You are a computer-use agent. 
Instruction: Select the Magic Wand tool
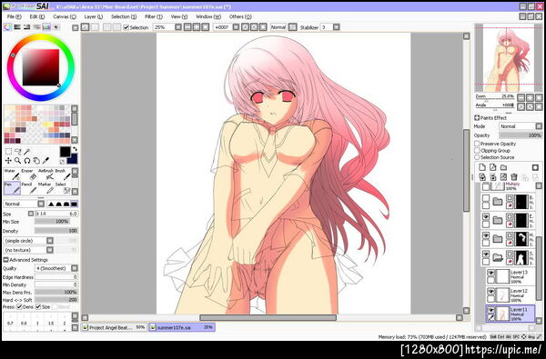coord(26,151)
